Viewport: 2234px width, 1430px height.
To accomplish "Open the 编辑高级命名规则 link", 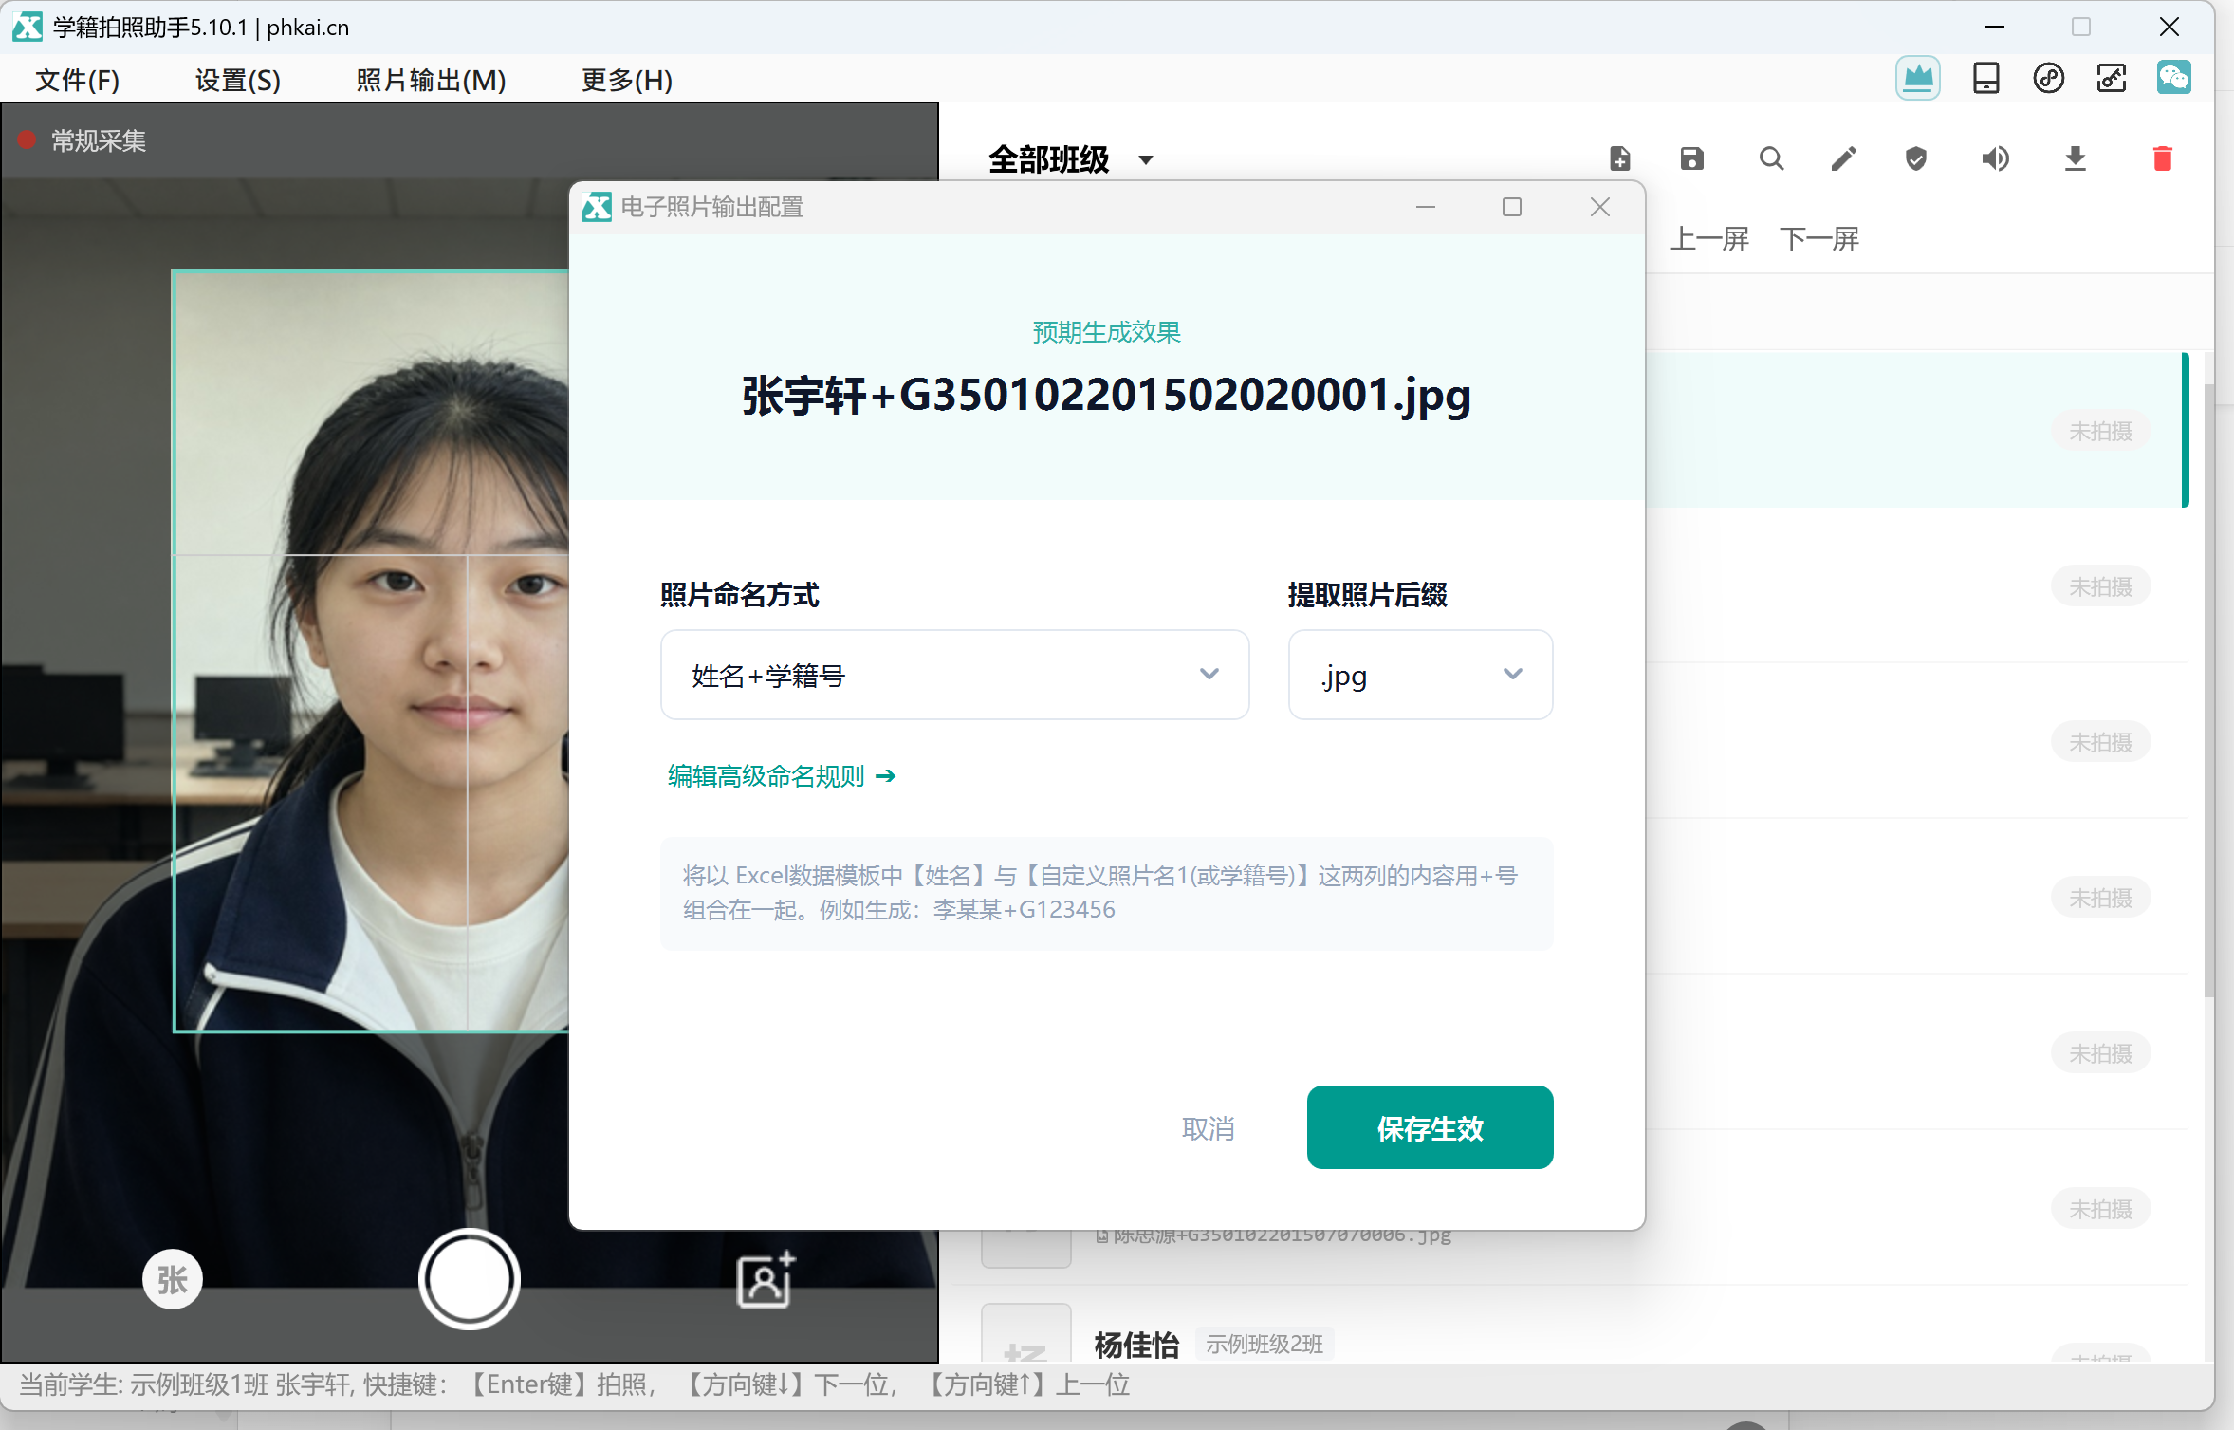I will (x=781, y=776).
